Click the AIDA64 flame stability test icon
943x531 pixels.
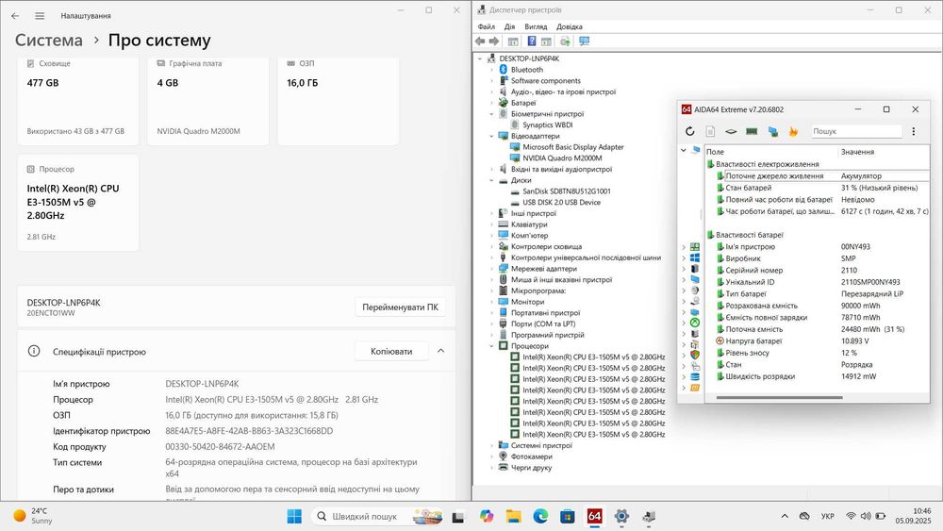click(793, 131)
